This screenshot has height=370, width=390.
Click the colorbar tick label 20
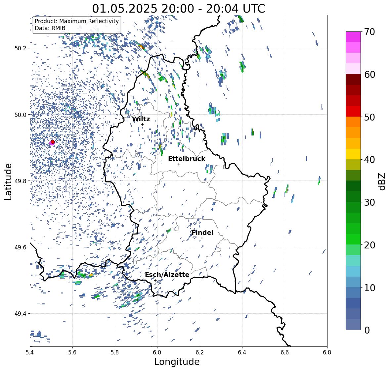point(369,245)
